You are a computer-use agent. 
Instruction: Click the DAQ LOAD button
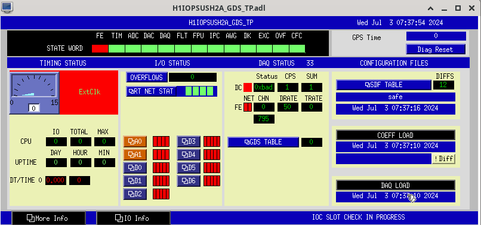pyautogui.click(x=396, y=185)
